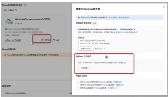This screenshot has width=168, height=97.
Task: Click external-link icon next to can't log in
Action: 104,48
